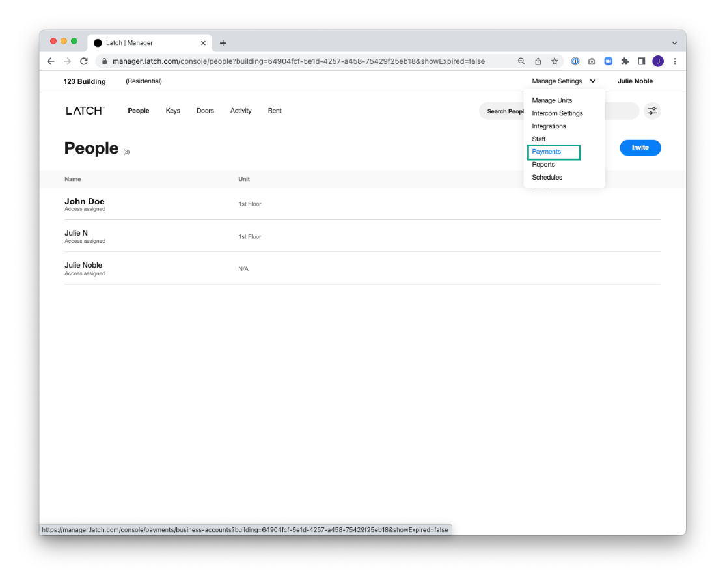Image resolution: width=725 pixels, height=584 pixels.
Task: Reload the Latch Manager page
Action: click(x=84, y=61)
